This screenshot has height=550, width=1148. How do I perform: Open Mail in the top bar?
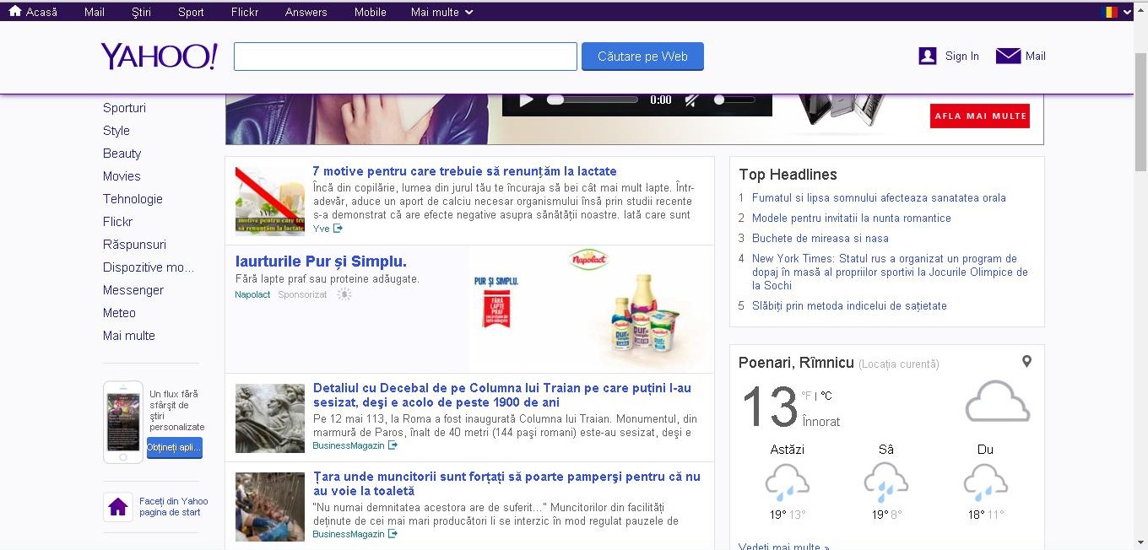(x=95, y=12)
